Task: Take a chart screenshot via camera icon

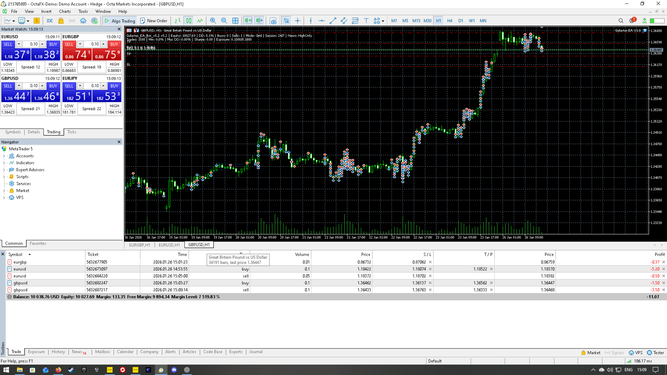Action: coord(273,21)
